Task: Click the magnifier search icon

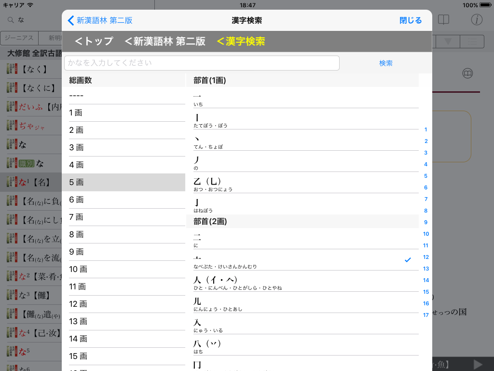Action: [10, 20]
